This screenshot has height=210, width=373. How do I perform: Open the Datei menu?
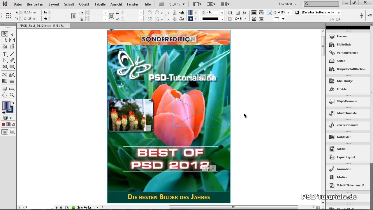(17, 4)
